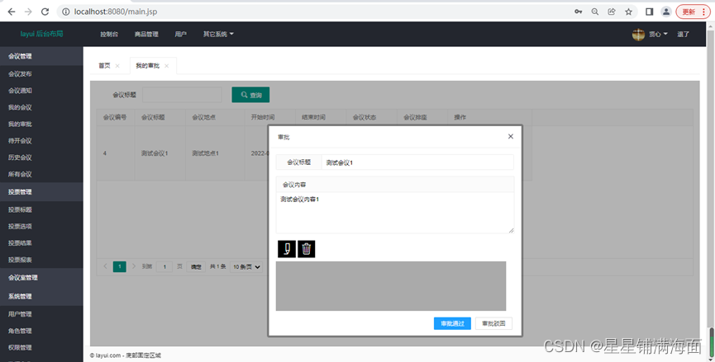This screenshot has height=362, width=715.
Task: Click the dialog 会议标题 field showing 测试会议1
Action: 417,162
